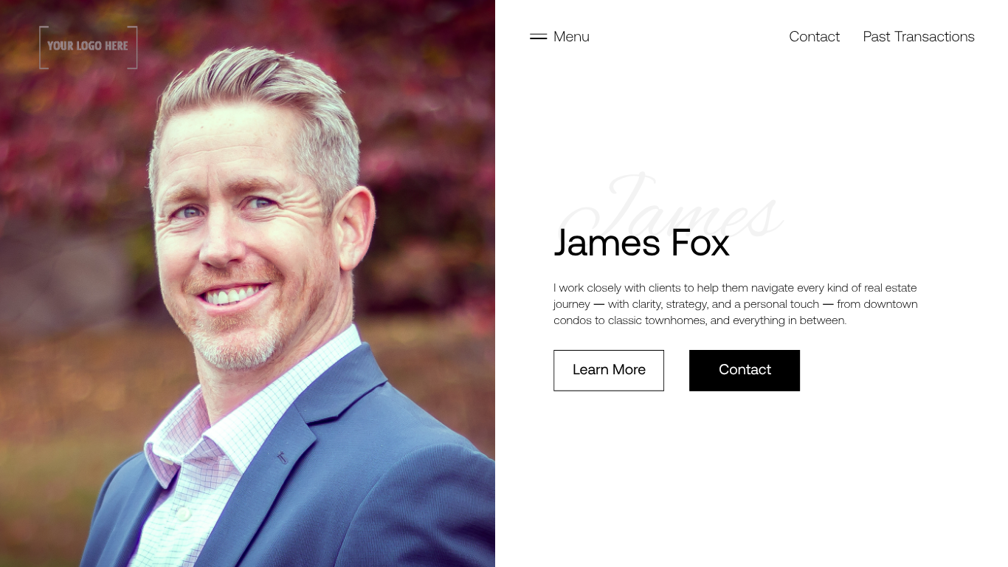Click the black Contact button

coord(745,370)
